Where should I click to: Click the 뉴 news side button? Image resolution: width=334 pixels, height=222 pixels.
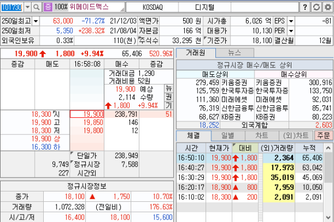tap(169, 89)
